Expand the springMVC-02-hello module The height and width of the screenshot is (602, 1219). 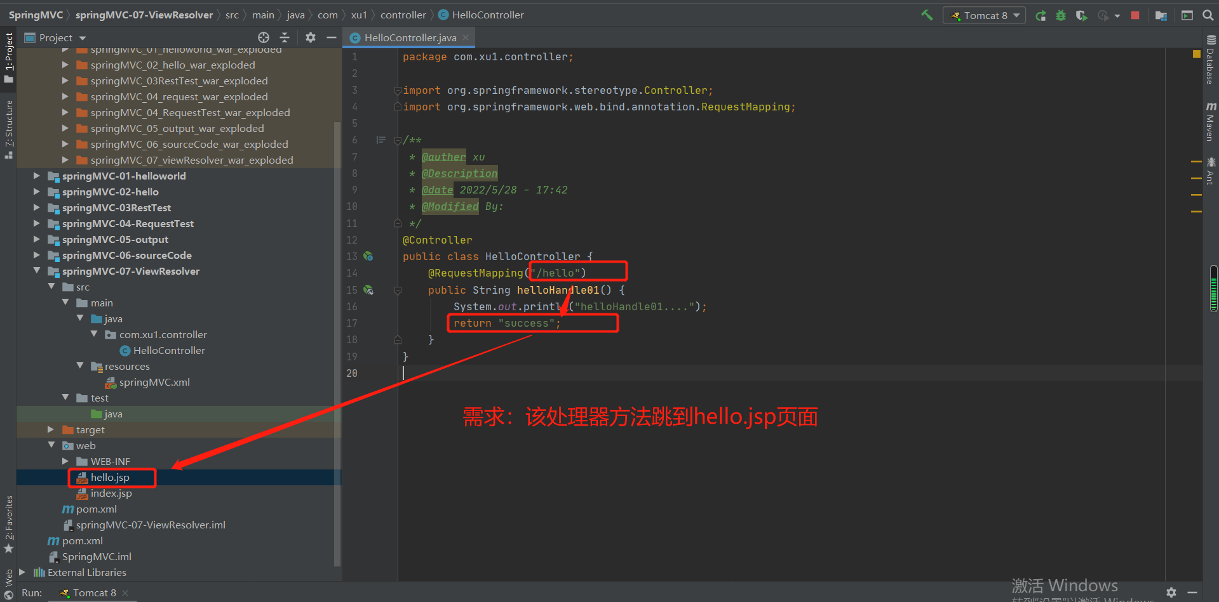coord(36,192)
